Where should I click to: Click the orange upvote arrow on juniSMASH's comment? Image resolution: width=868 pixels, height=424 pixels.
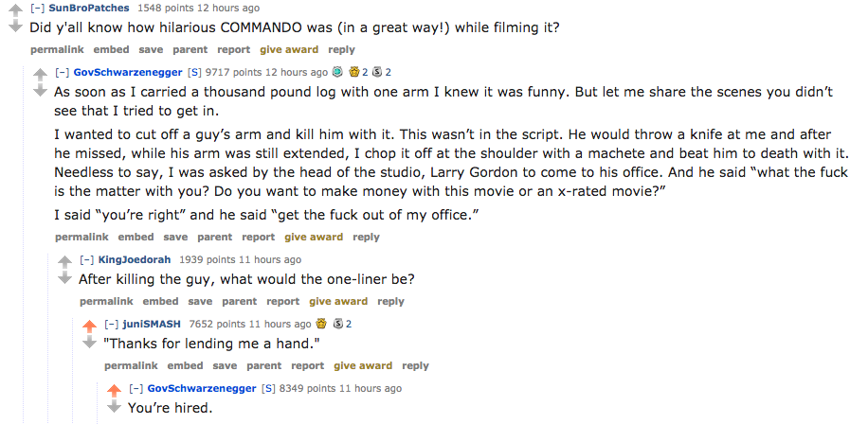click(x=89, y=326)
